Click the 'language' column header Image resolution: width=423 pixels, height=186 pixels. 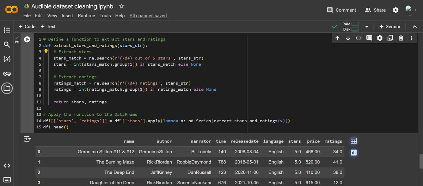pyautogui.click(x=273, y=141)
